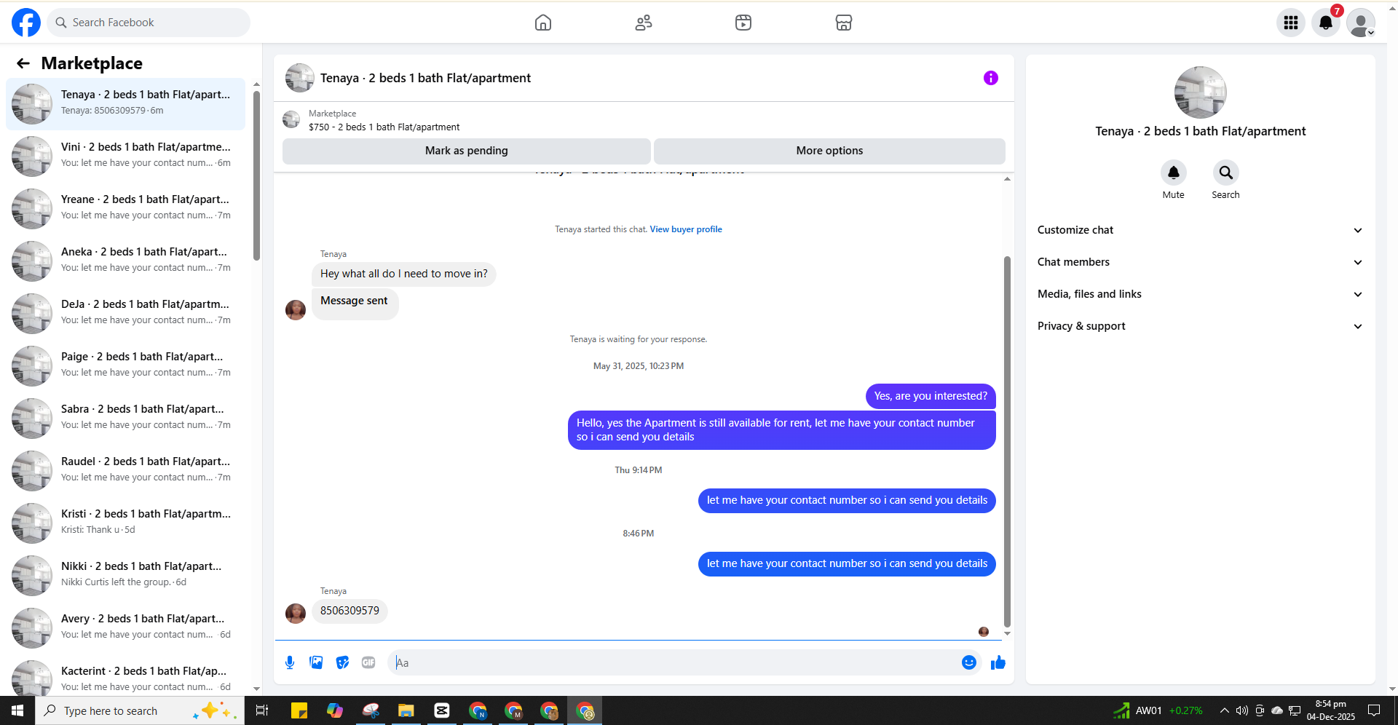The height and width of the screenshot is (725, 1398).
Task: Open the Sabra conversation in the list
Action: click(x=126, y=419)
